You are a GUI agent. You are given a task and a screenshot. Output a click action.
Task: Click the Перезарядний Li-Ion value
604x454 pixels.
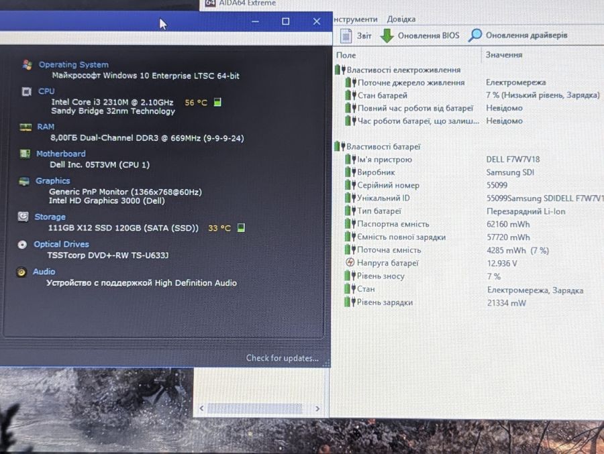click(525, 211)
